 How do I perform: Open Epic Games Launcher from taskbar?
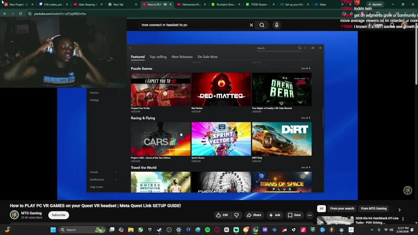pyautogui.click(x=150, y=230)
